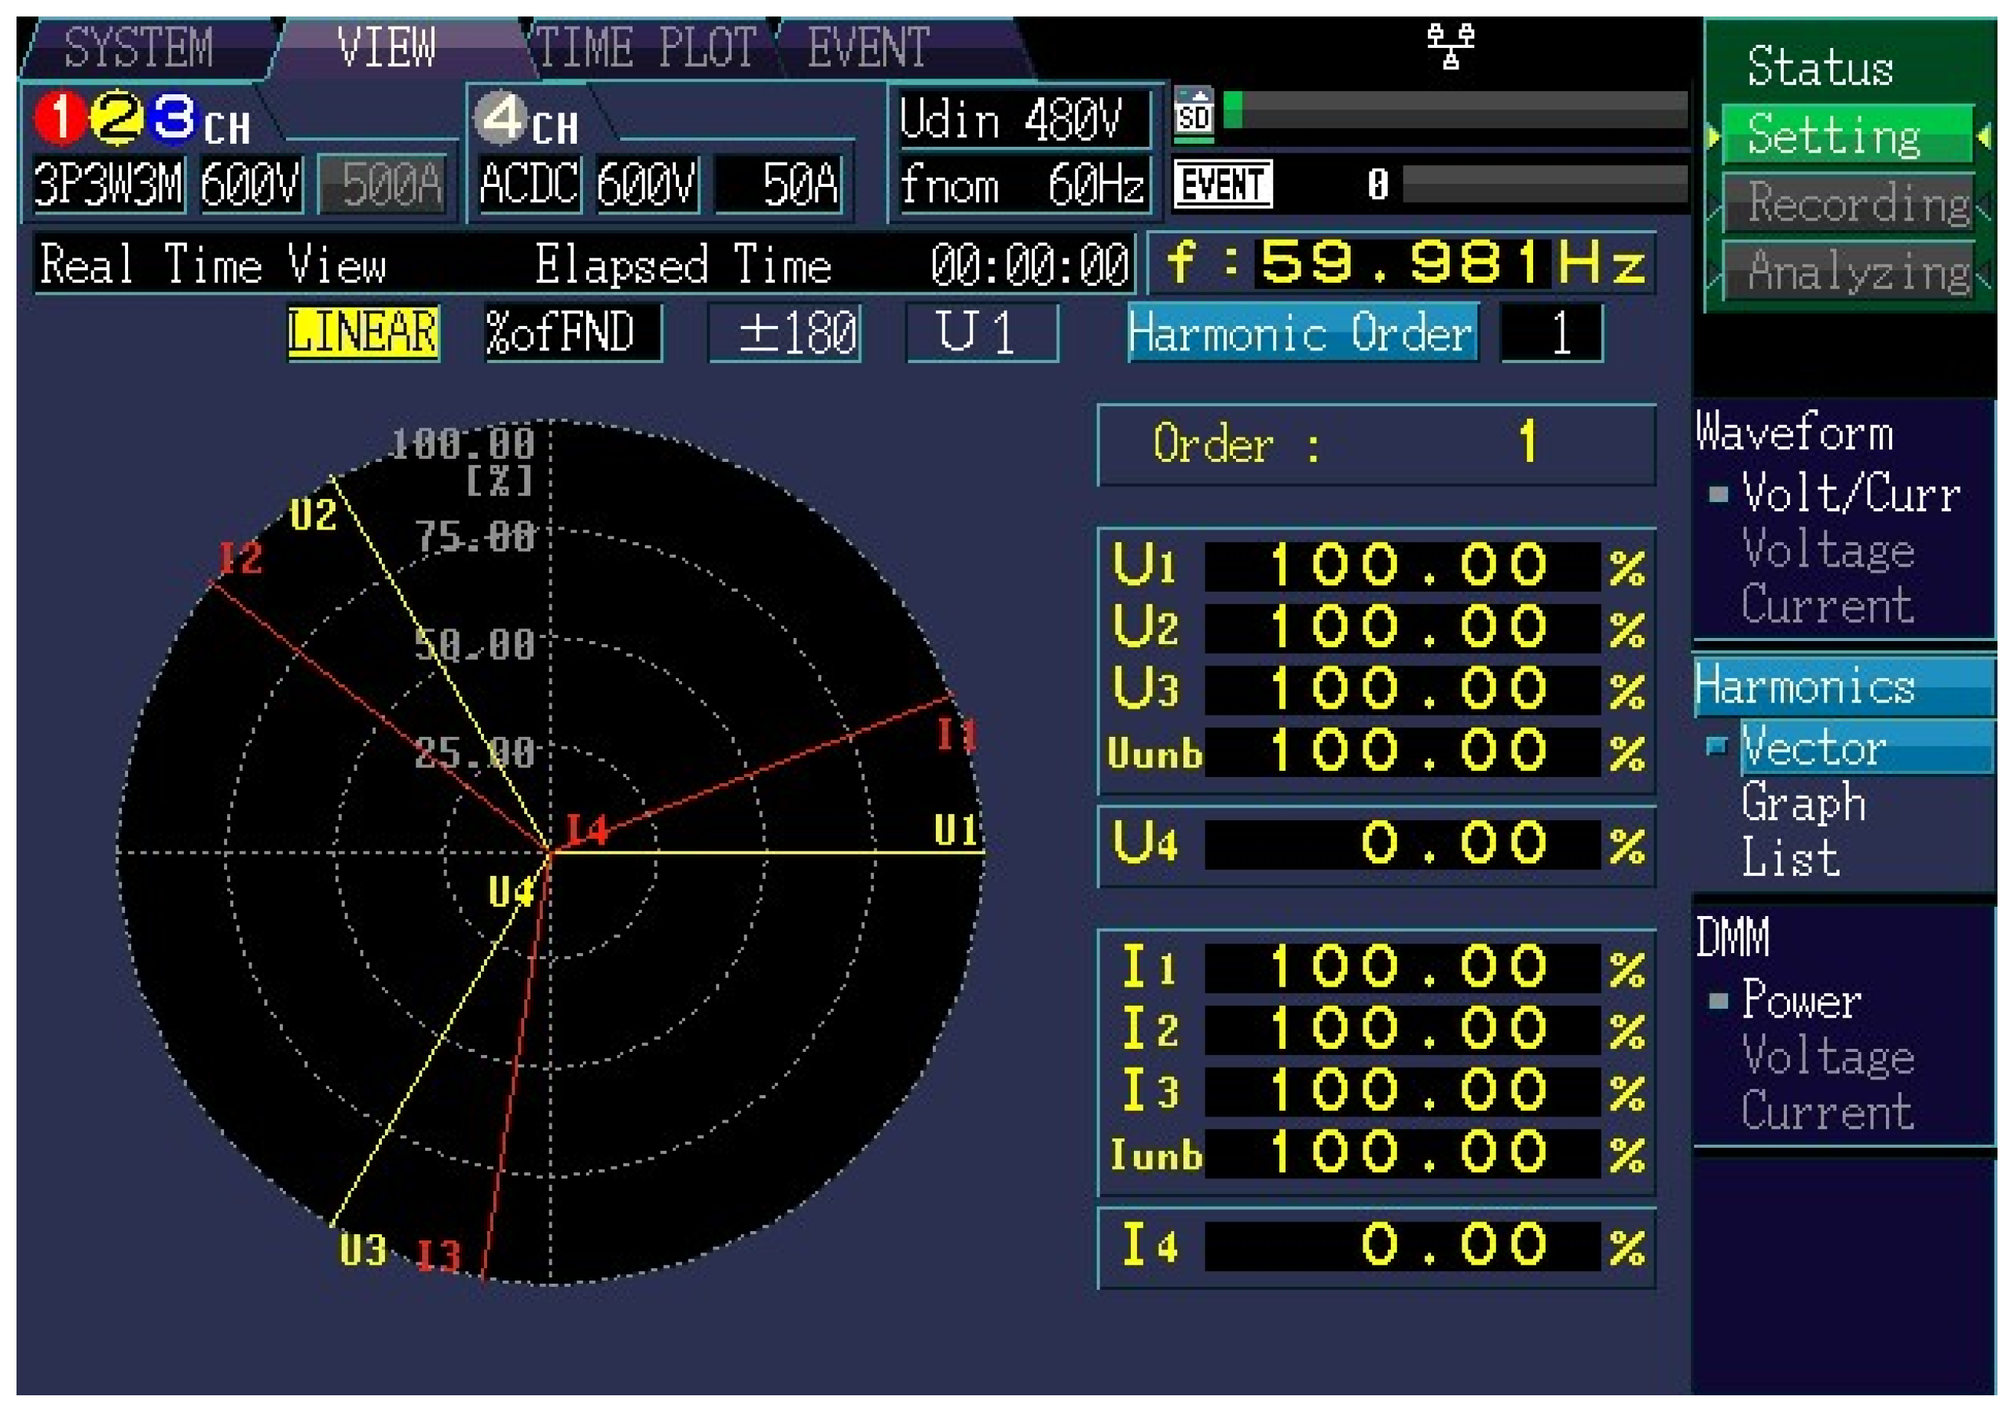The width and height of the screenshot is (2014, 1411).
Task: Click the yellow channel 2 circle icon
Action: pyautogui.click(x=118, y=118)
